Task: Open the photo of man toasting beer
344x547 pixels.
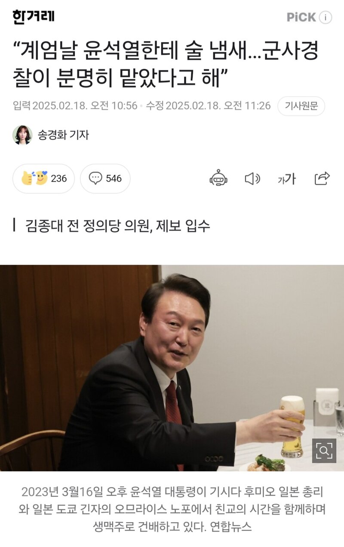Action: (172, 368)
